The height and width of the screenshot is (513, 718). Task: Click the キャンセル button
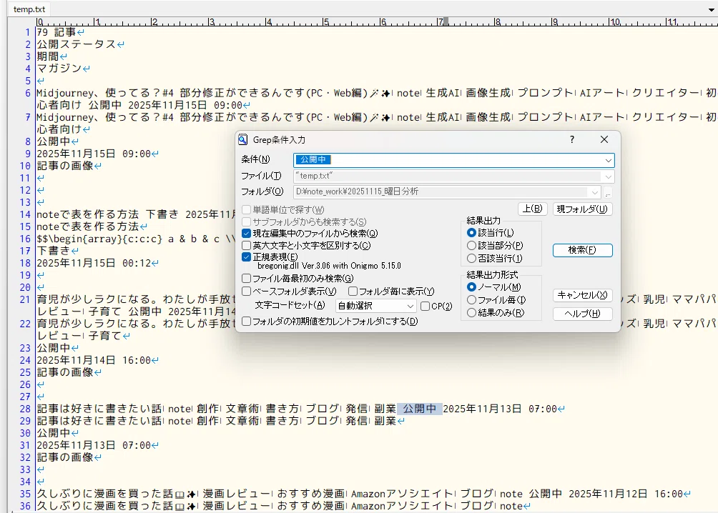582,295
